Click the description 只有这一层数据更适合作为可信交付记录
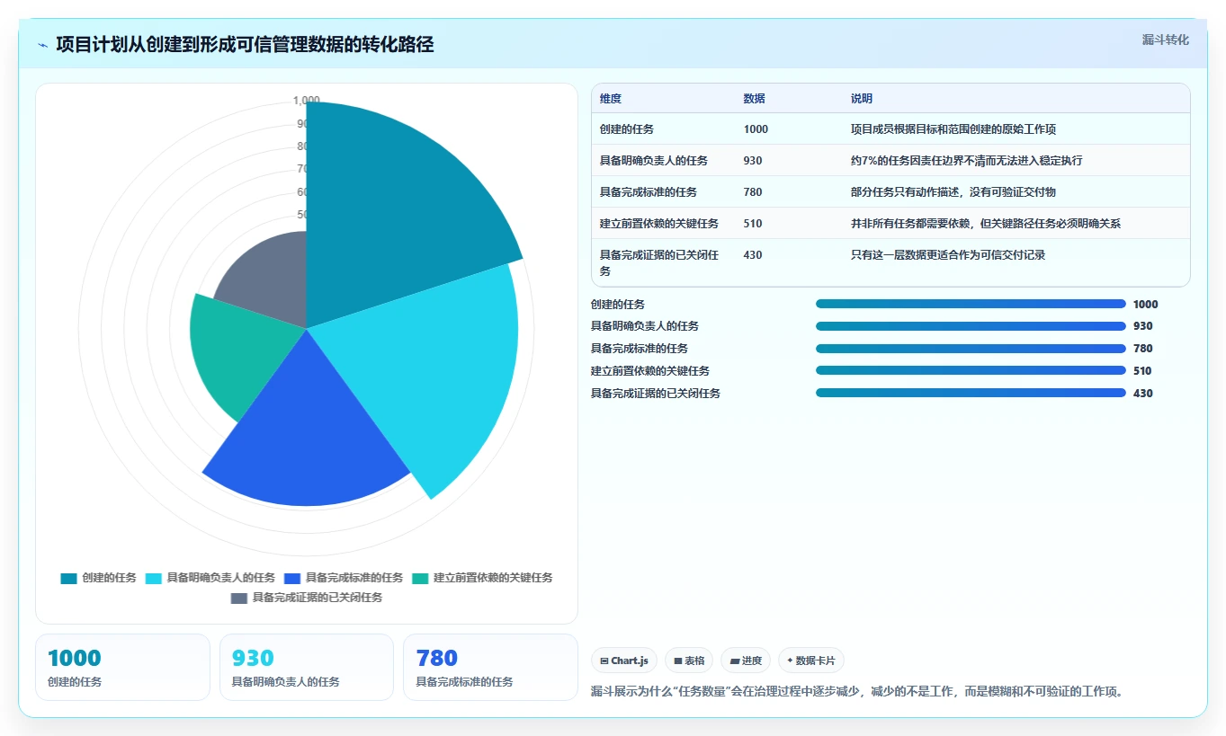This screenshot has width=1226, height=736. (948, 255)
